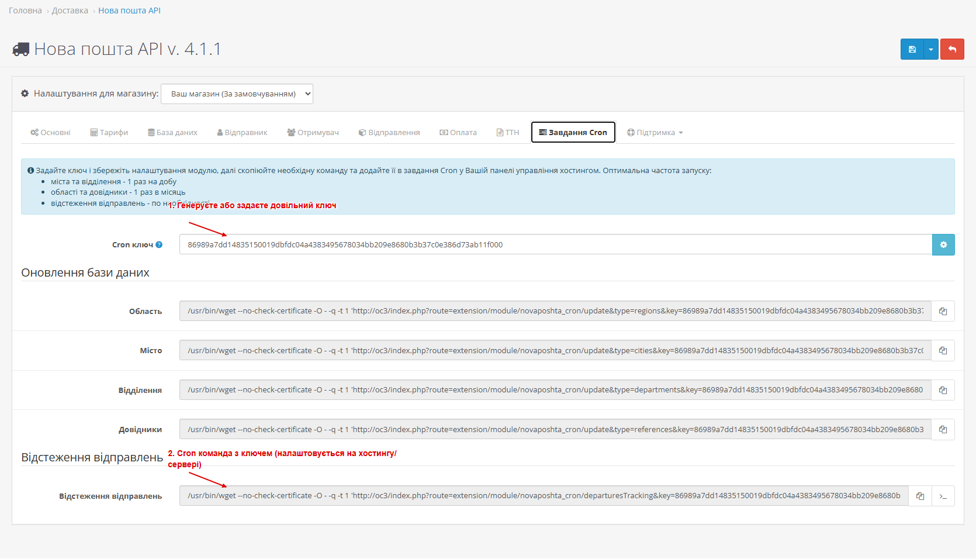Click the Довідники field label
This screenshot has width=976, height=559.
[140, 430]
